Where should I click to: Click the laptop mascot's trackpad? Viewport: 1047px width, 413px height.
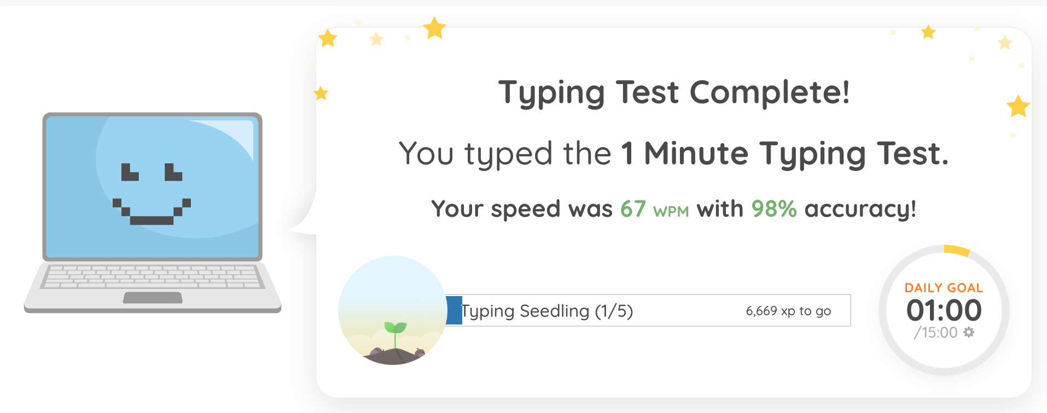pos(153,298)
